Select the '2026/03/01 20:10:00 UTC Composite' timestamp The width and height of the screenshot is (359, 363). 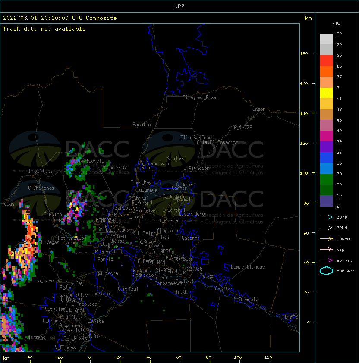pyautogui.click(x=60, y=18)
